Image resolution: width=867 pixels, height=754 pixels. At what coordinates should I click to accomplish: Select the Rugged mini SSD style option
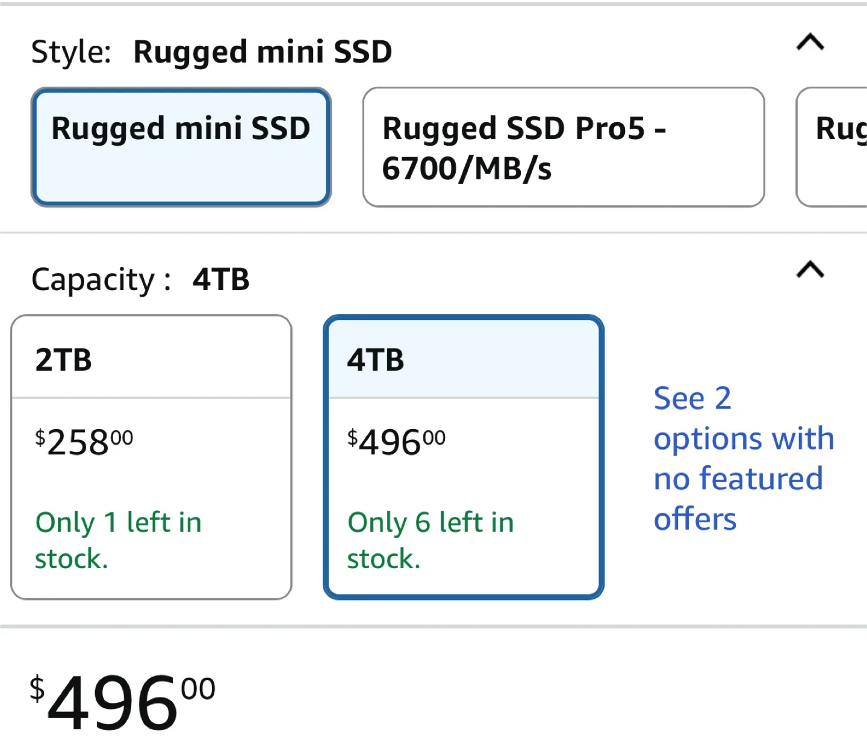click(x=180, y=146)
